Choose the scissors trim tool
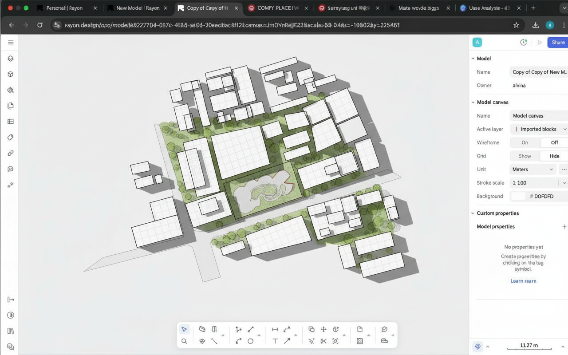Screen dimensions: 568x355 [x=323, y=341]
